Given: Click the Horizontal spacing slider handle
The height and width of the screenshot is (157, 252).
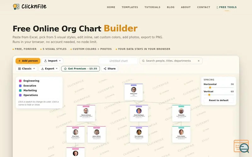Looking at the screenshot, I should 210,88.
